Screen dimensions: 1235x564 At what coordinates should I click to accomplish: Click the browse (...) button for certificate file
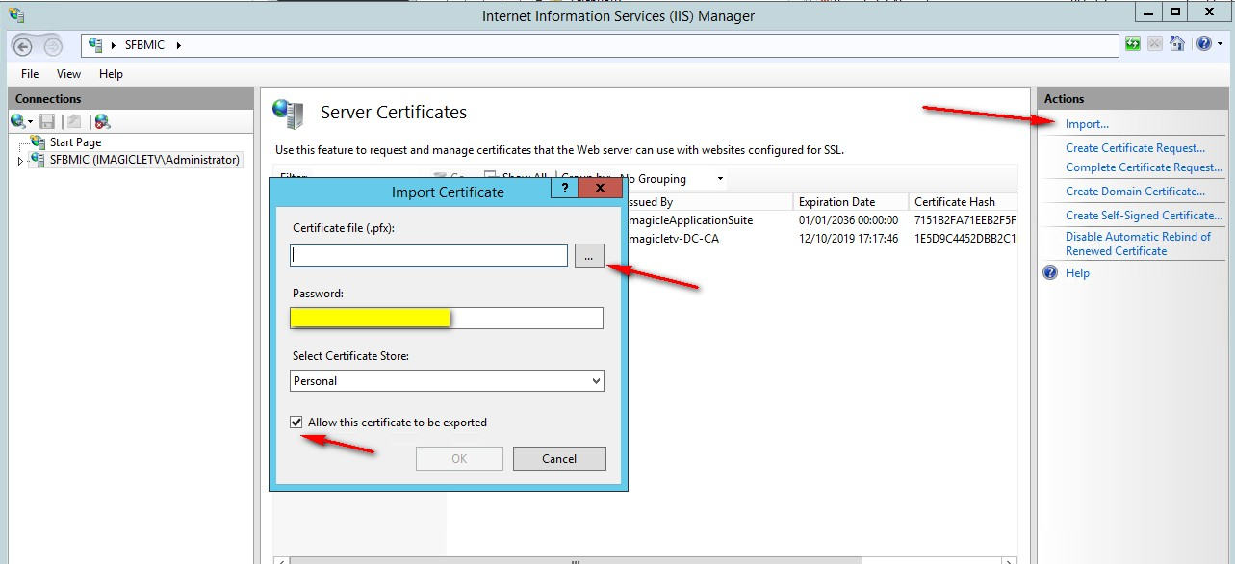point(589,256)
